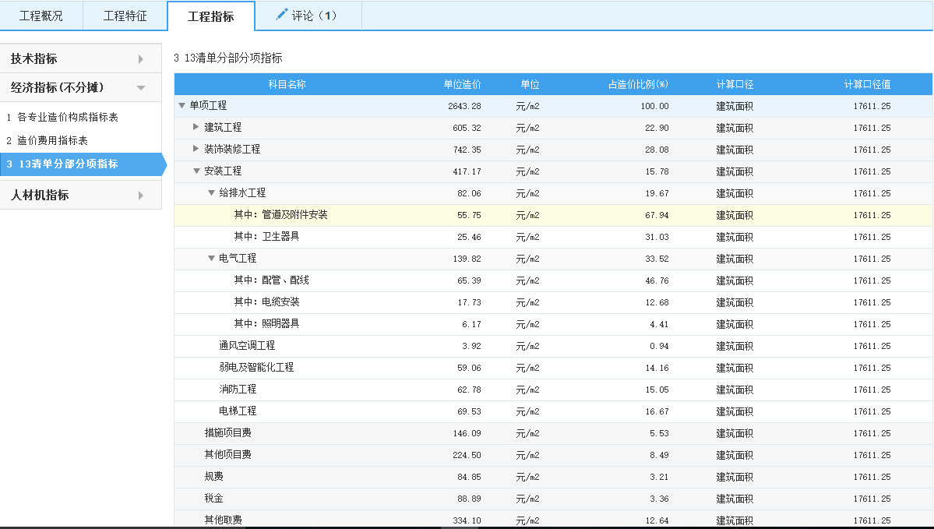Select the 弱电及智能化工程 row

[553, 369]
